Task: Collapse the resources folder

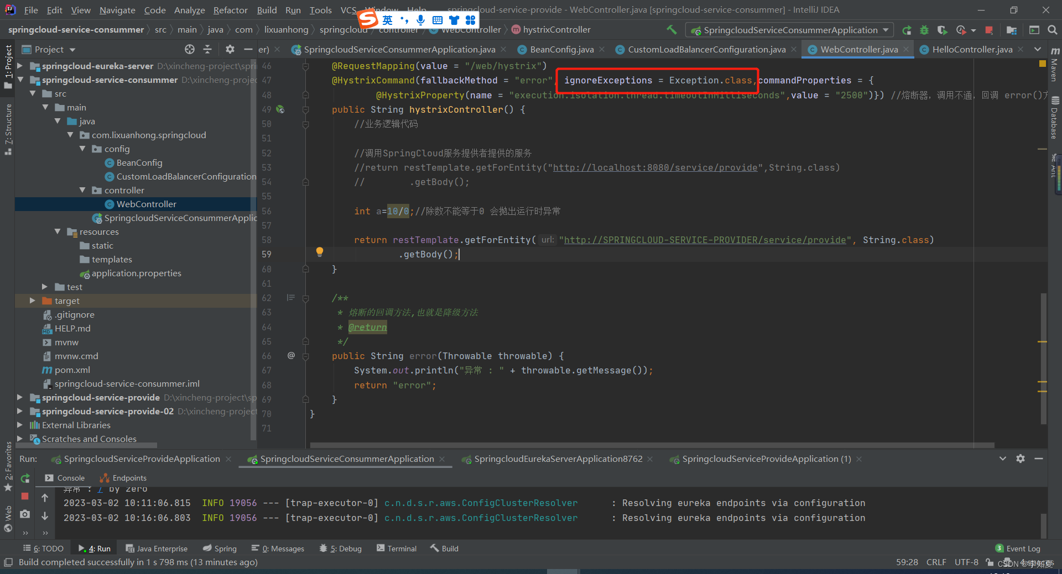Action: coord(58,231)
